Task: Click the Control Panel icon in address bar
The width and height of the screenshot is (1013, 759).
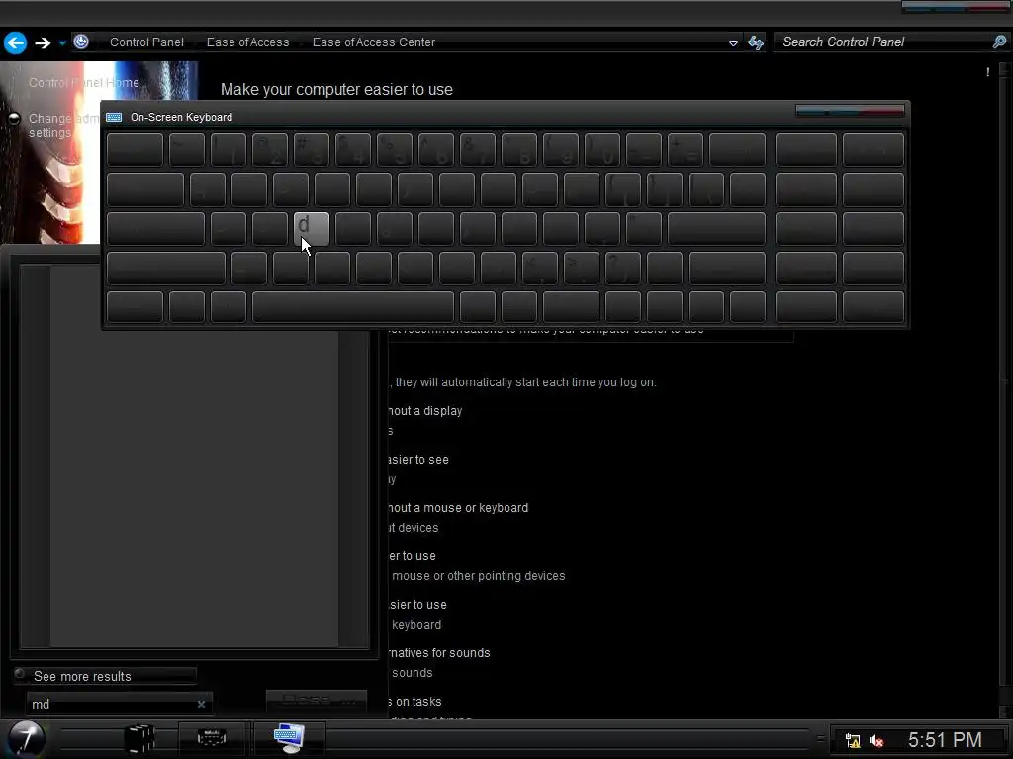Action: pos(81,42)
